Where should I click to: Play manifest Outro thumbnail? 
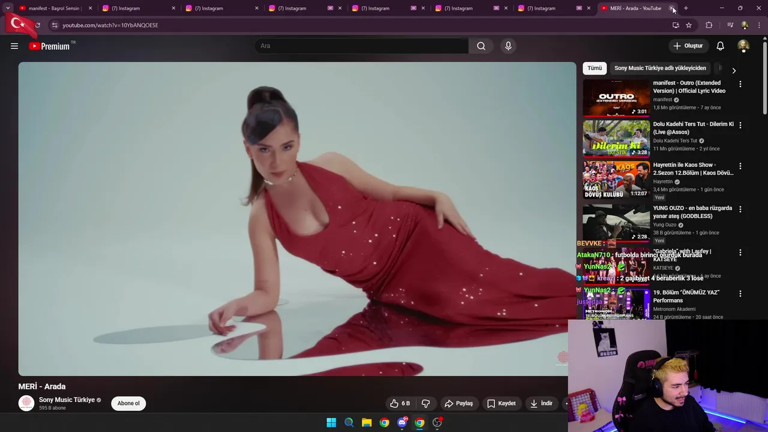pyautogui.click(x=616, y=98)
